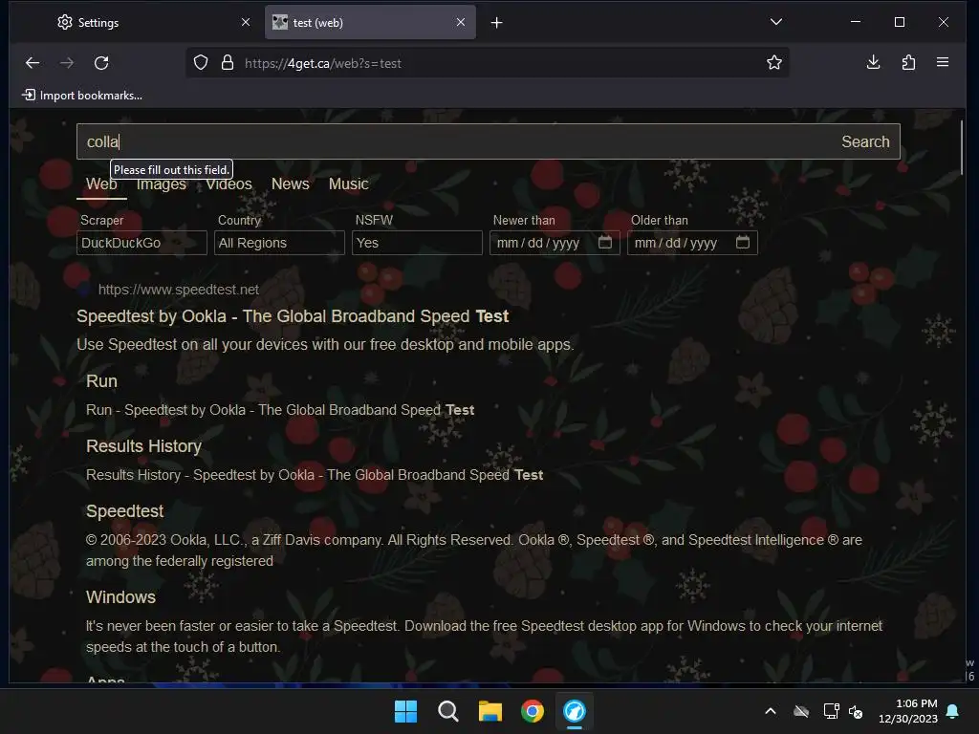This screenshot has height=734, width=979.
Task: Reload the current page
Action: pos(101,62)
